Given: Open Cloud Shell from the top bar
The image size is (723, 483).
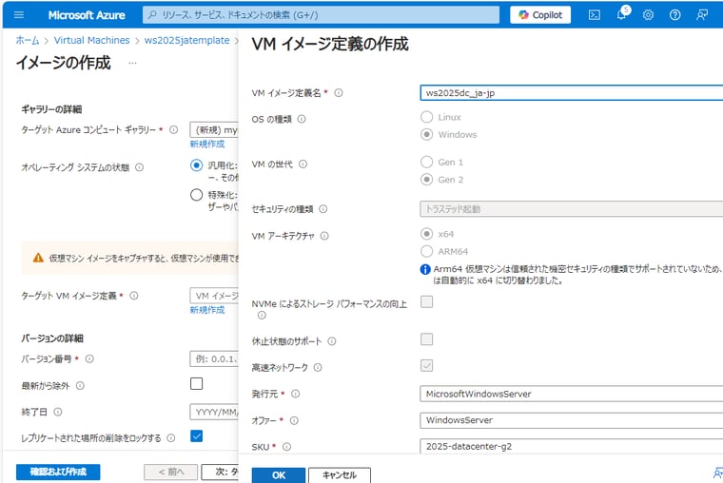Looking at the screenshot, I should 595,15.
